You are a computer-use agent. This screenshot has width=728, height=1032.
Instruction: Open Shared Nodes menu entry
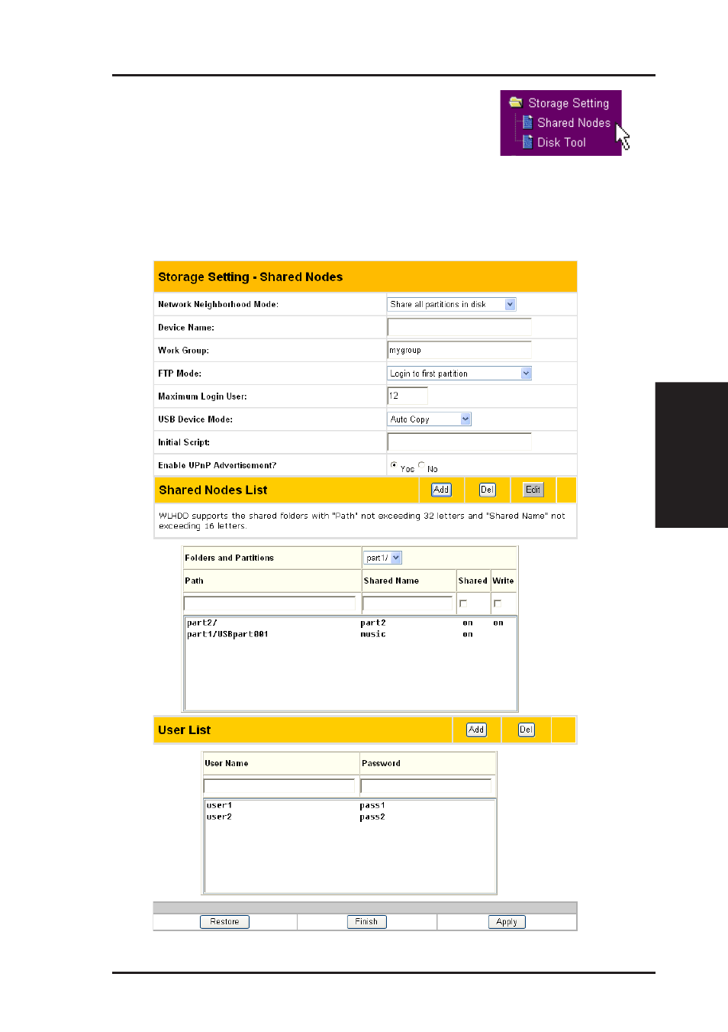click(574, 123)
